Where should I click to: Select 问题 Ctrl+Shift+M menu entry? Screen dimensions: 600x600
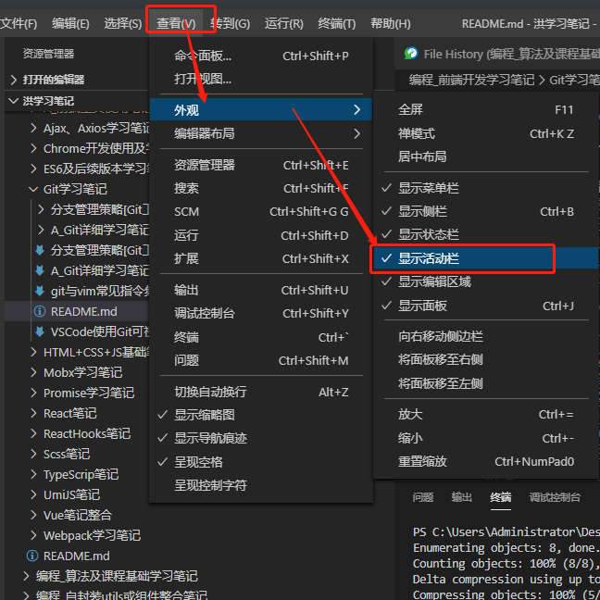[260, 360]
